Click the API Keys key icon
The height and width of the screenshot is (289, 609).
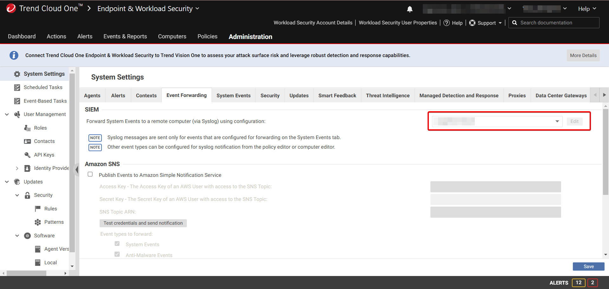tap(28, 155)
